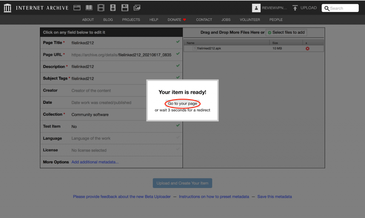Open the PROJECTS menu item

pos(131,20)
